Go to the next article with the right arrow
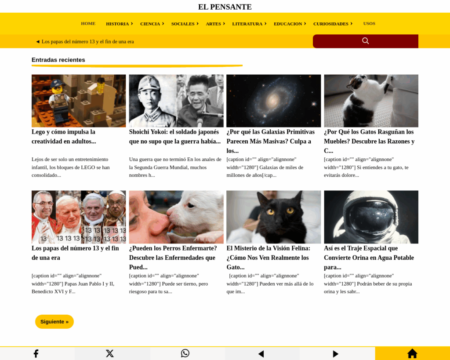The height and width of the screenshot is (360, 450). (x=335, y=354)
